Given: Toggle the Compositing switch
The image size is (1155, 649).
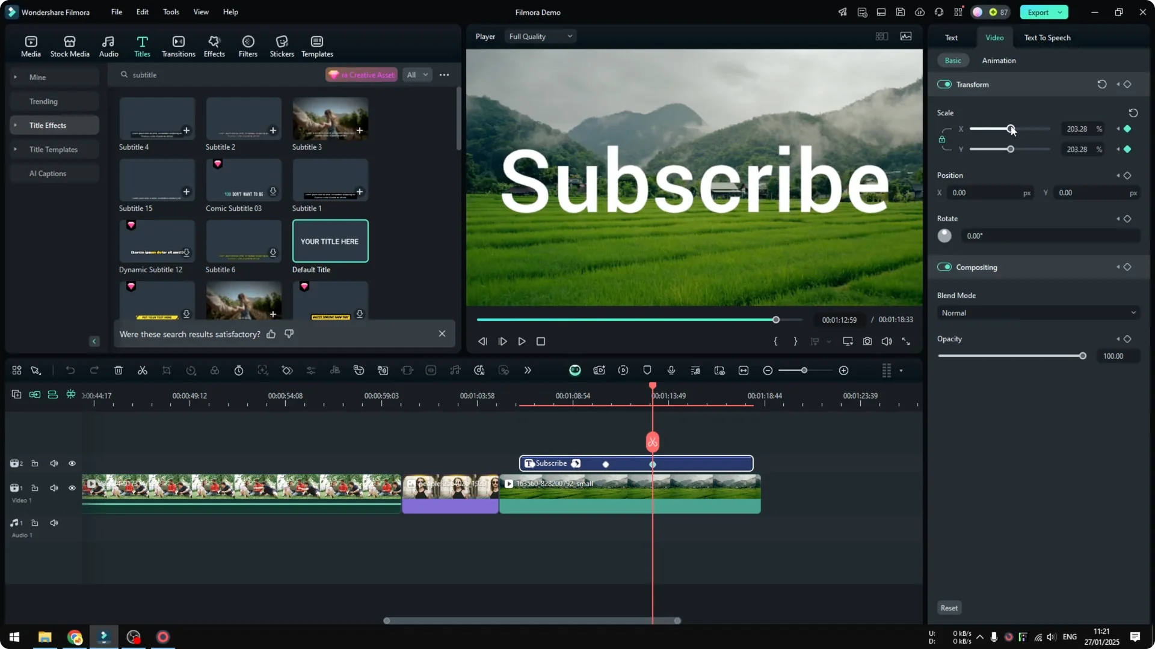Looking at the screenshot, I should tap(944, 267).
